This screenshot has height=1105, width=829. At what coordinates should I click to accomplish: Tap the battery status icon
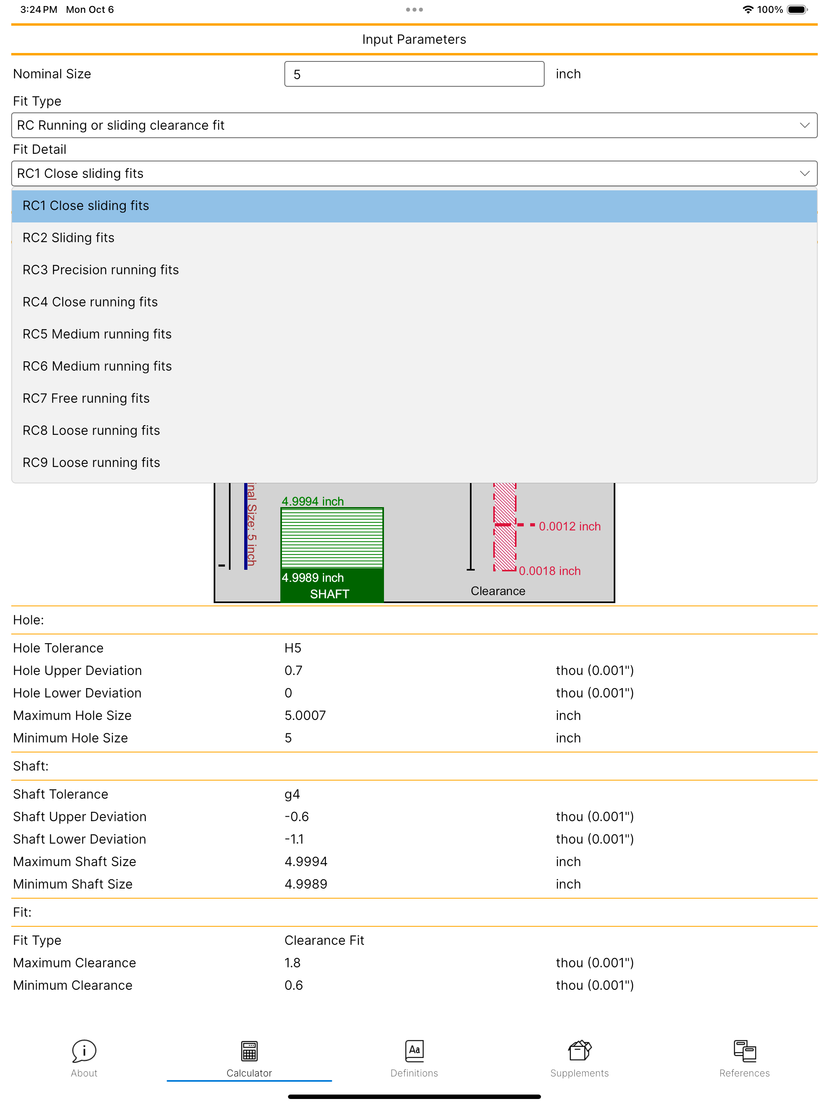click(x=797, y=10)
